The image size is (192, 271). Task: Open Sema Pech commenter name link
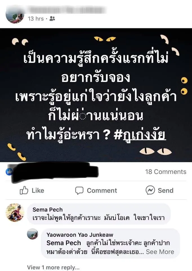click(x=48, y=210)
